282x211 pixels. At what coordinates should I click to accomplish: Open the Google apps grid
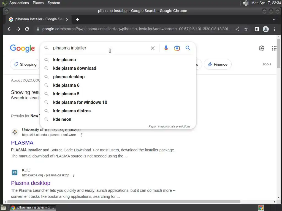point(274,48)
